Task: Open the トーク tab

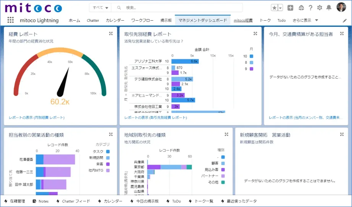Action: [x=265, y=20]
